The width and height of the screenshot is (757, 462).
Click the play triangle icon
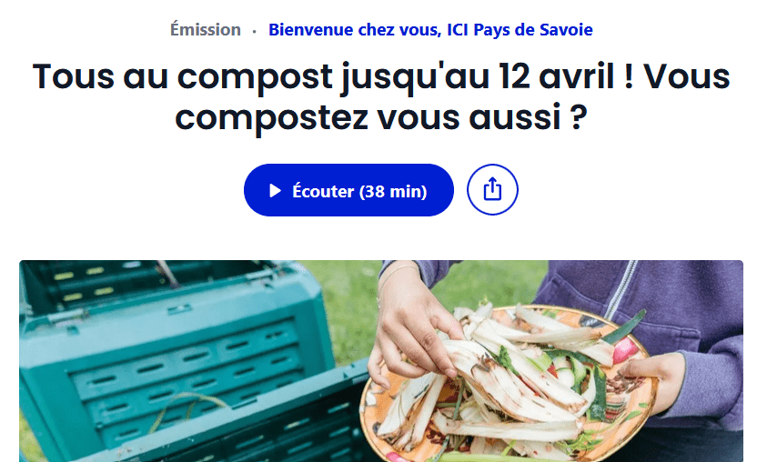[275, 191]
